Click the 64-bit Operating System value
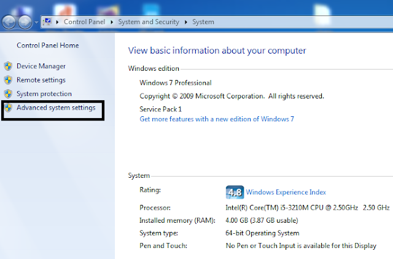The width and height of the screenshot is (393, 259). click(x=262, y=233)
